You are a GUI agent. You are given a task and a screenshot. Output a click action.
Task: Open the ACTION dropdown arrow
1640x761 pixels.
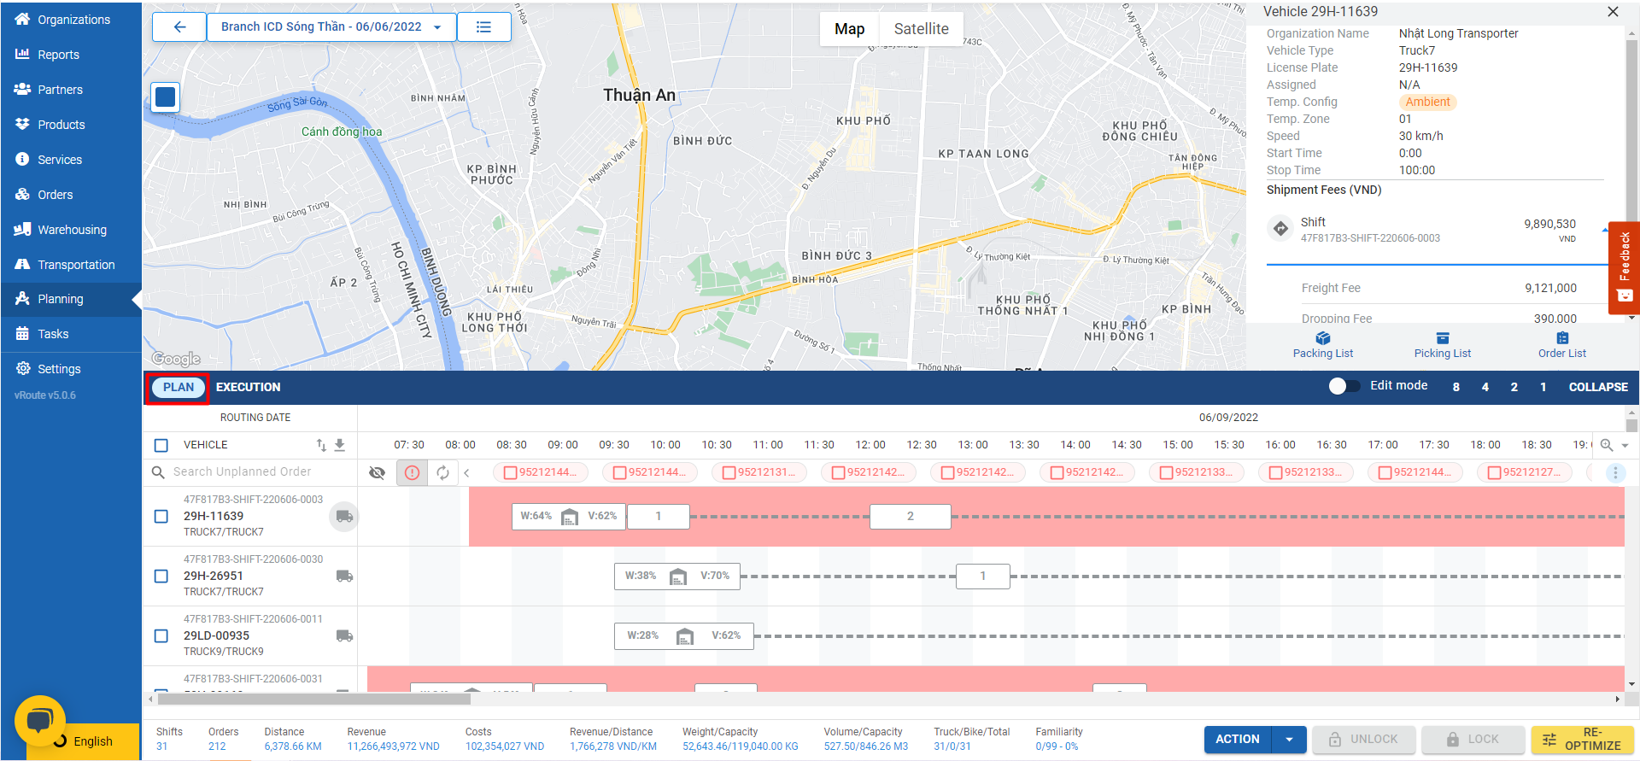[1289, 740]
